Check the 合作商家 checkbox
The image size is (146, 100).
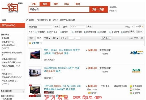(36, 32)
